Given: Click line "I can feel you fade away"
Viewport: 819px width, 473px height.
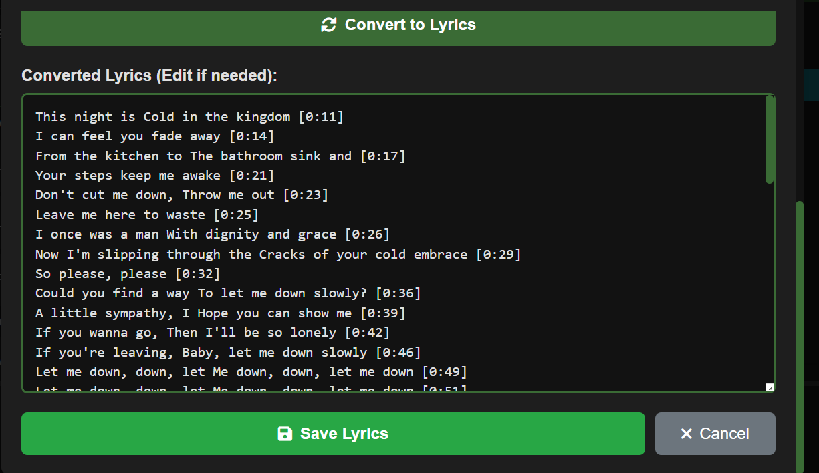Looking at the screenshot, I should 154,136.
